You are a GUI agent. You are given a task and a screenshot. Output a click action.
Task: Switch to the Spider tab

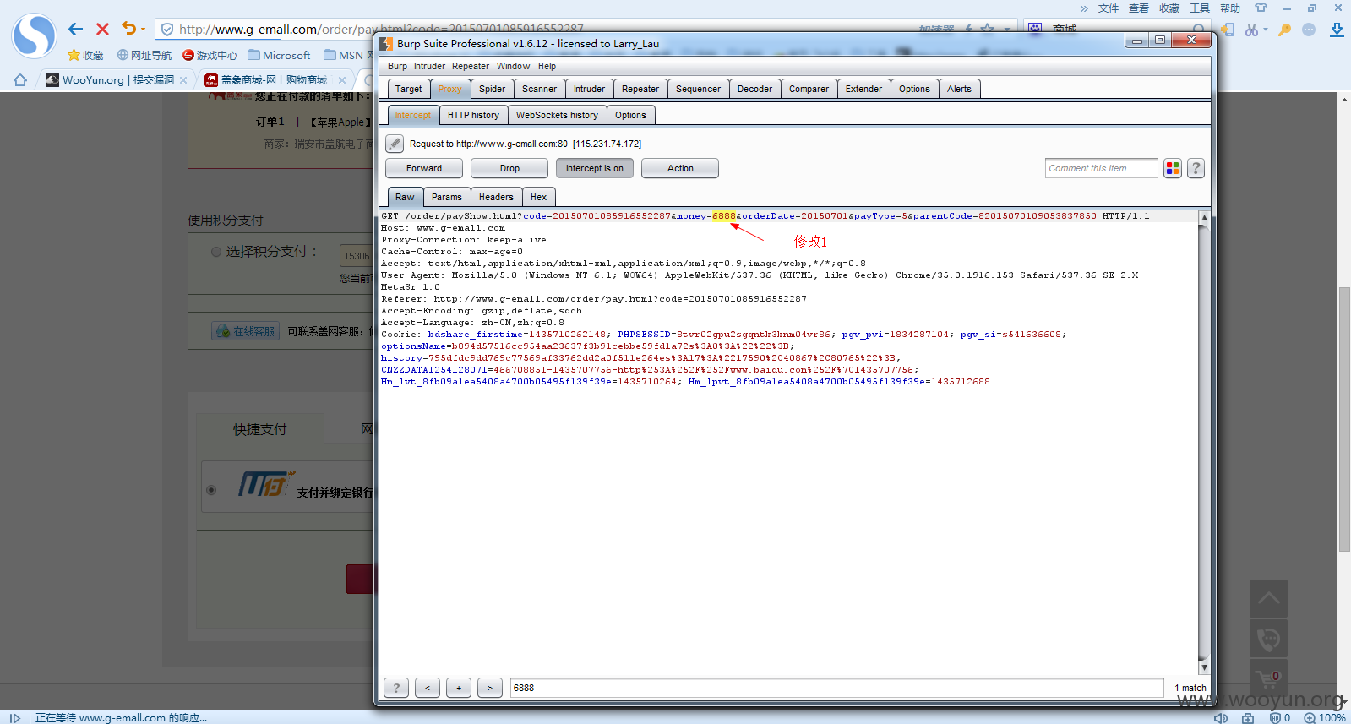pyautogui.click(x=492, y=89)
